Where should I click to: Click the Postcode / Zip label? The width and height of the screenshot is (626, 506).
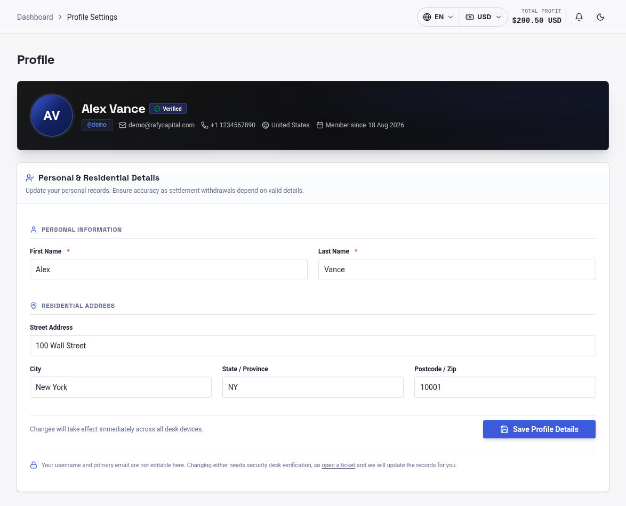click(435, 369)
